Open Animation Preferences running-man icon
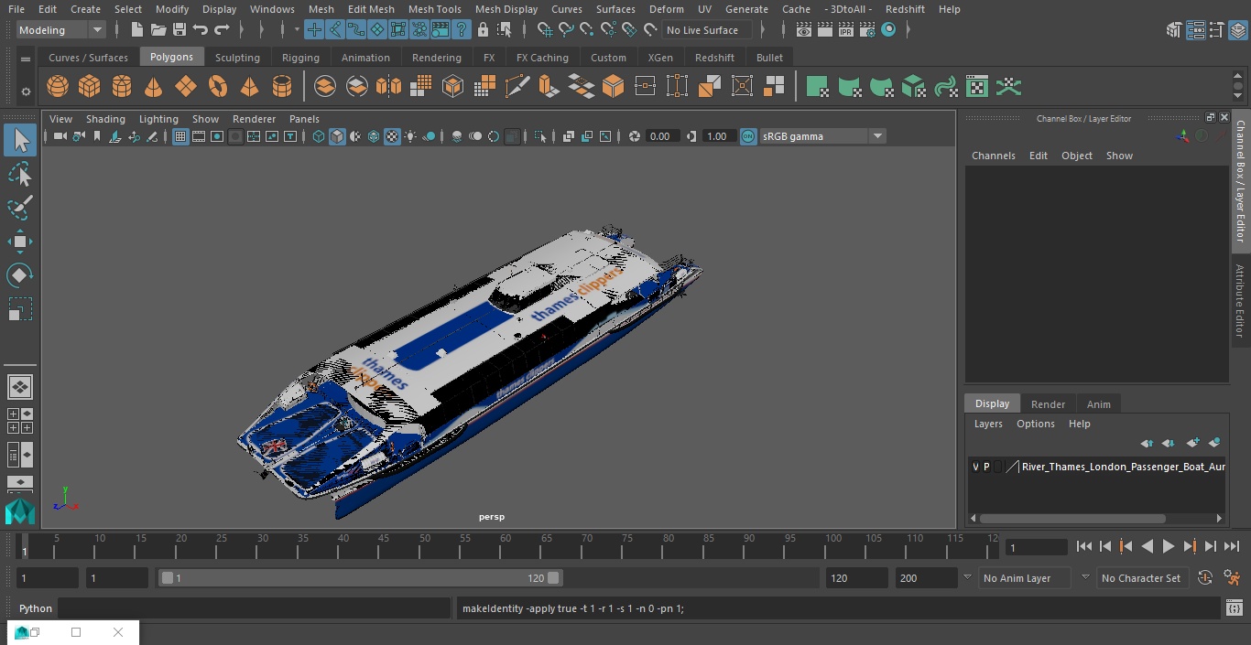 tap(1232, 578)
